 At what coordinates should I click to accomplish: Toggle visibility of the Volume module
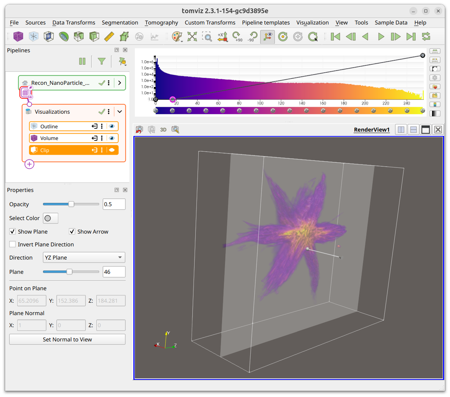click(x=112, y=138)
